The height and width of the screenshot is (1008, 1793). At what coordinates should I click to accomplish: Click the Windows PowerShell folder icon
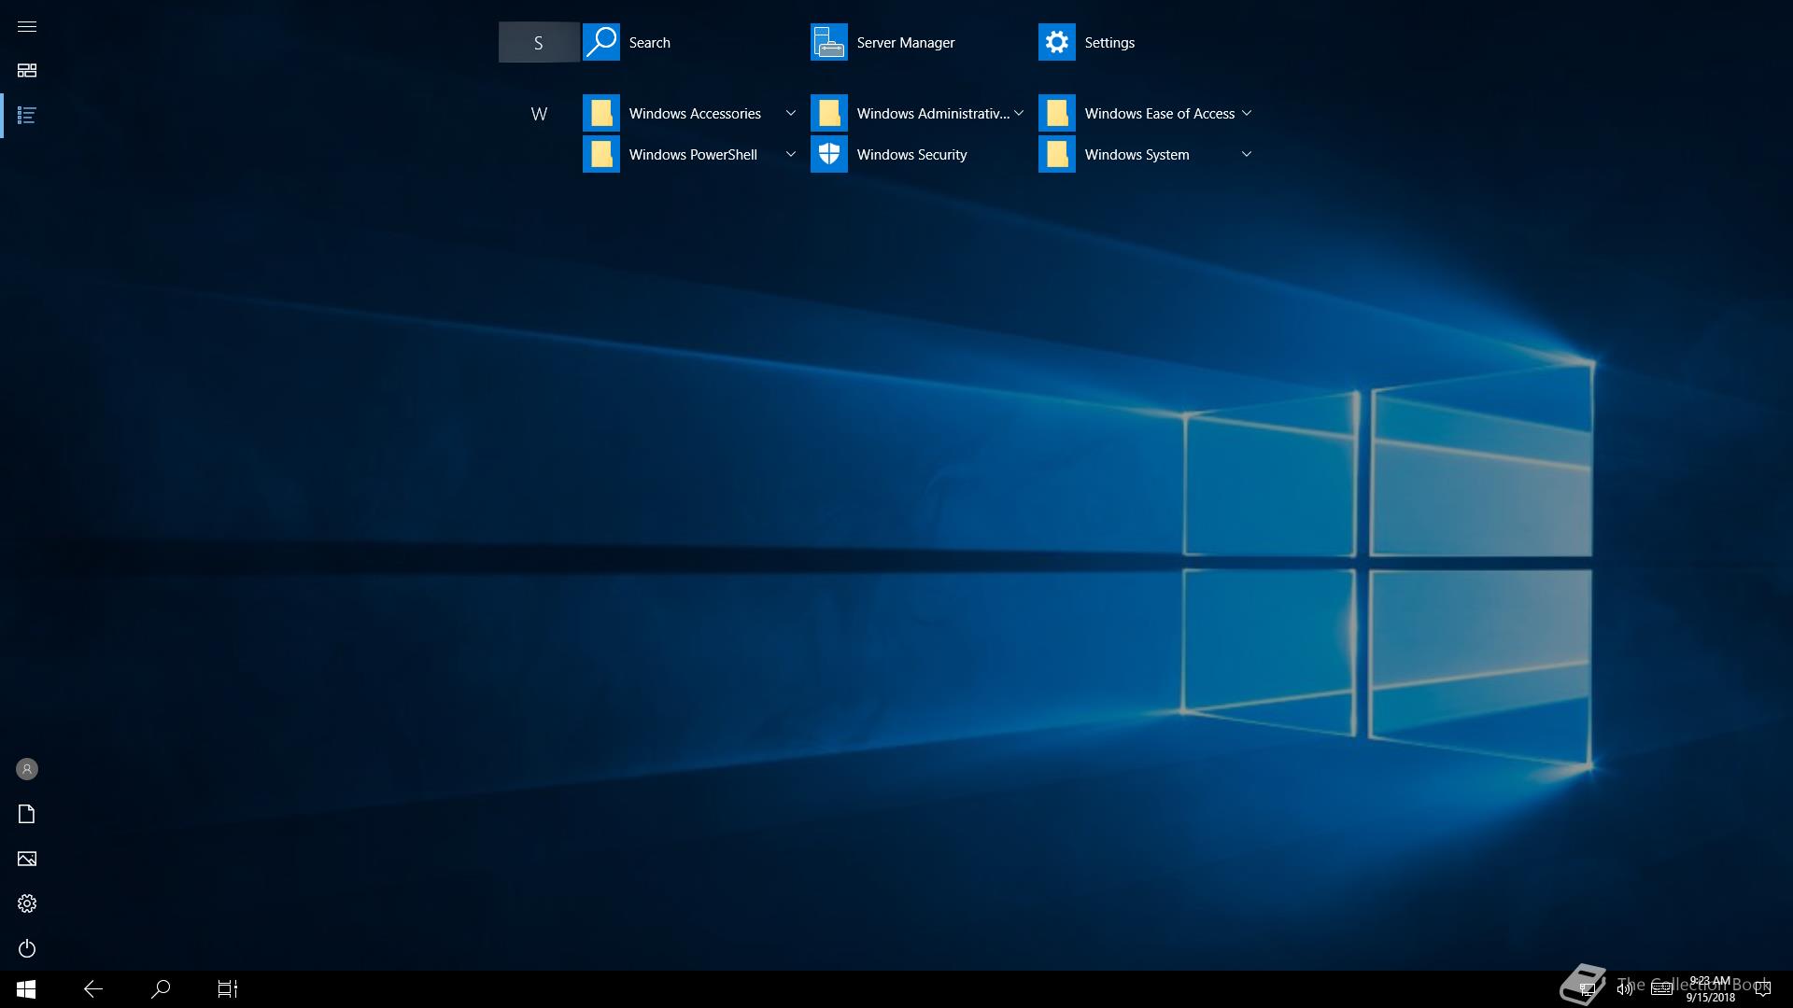tap(601, 154)
